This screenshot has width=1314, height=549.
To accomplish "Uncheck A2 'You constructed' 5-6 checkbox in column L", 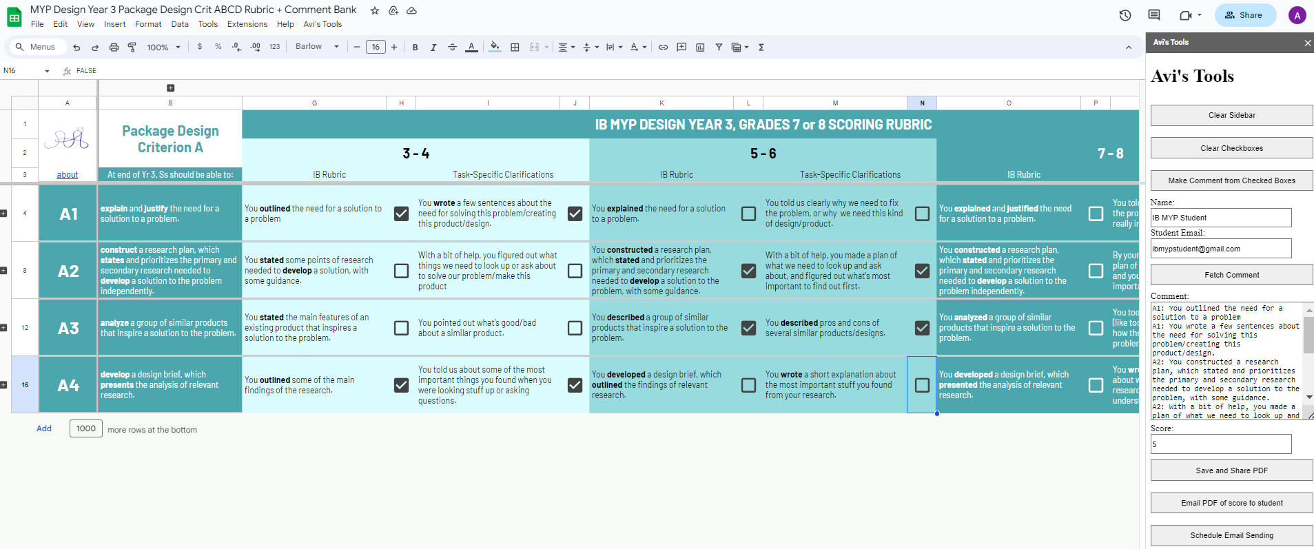I will pyautogui.click(x=748, y=271).
